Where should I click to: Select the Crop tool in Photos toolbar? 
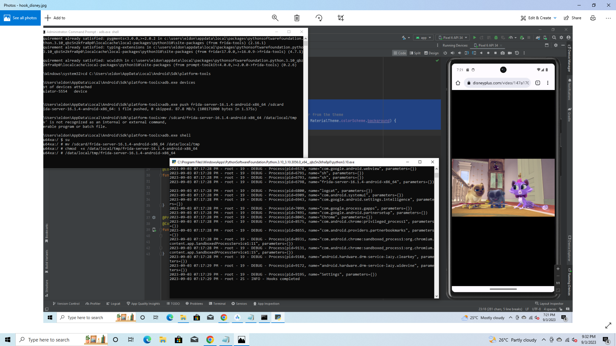(x=341, y=18)
